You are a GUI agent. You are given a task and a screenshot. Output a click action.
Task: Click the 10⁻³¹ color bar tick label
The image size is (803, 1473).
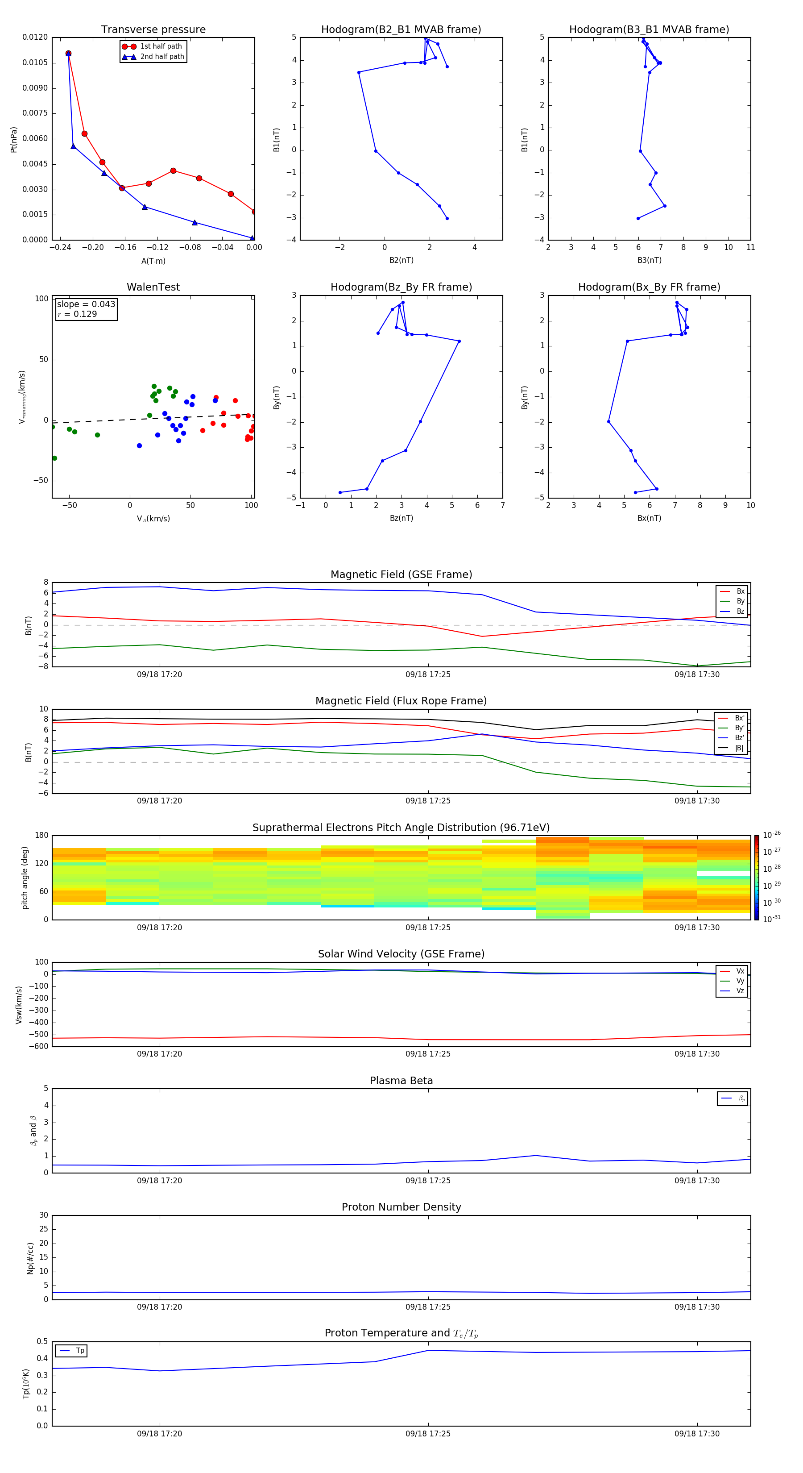772,920
